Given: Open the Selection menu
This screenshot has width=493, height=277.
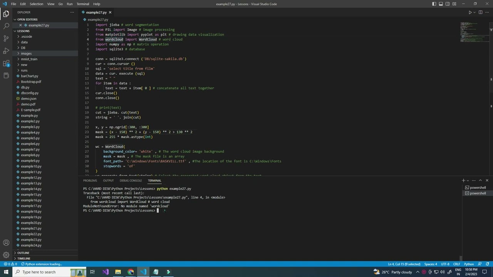Looking at the screenshot, I should point(36,4).
